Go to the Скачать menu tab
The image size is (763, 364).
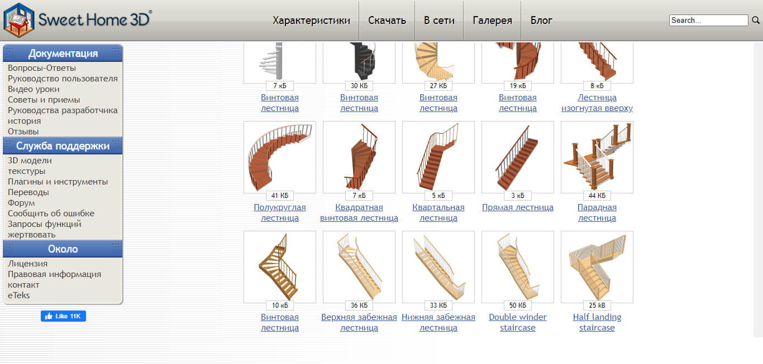pos(387,21)
